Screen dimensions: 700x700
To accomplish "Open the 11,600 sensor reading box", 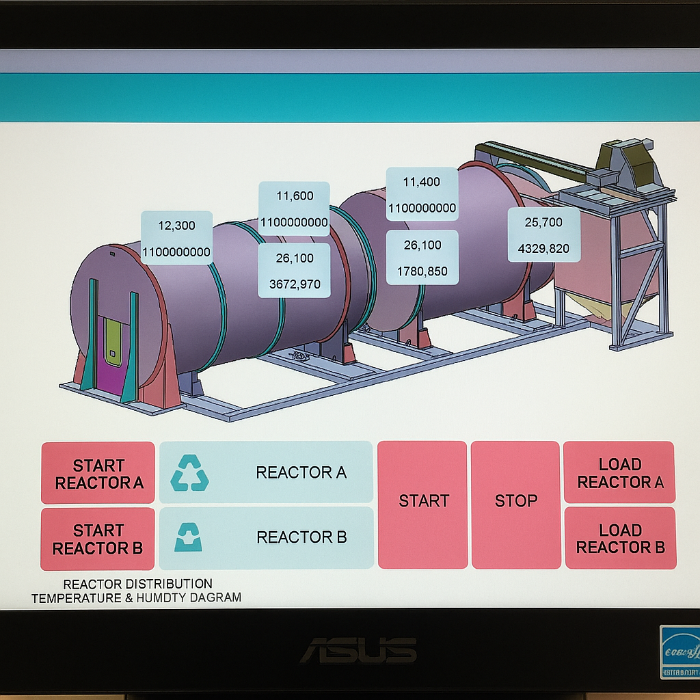I will pos(294,209).
